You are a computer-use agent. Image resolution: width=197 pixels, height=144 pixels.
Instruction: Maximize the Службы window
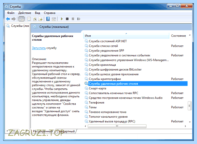[x=177, y=6]
